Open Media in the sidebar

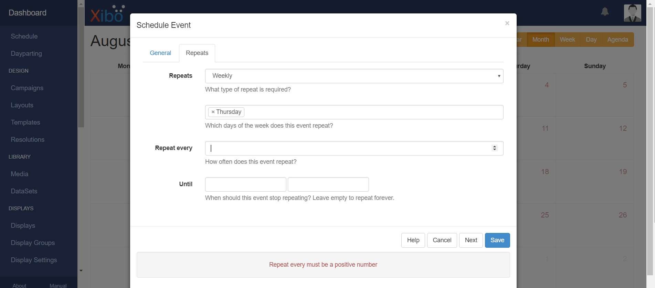click(x=20, y=174)
